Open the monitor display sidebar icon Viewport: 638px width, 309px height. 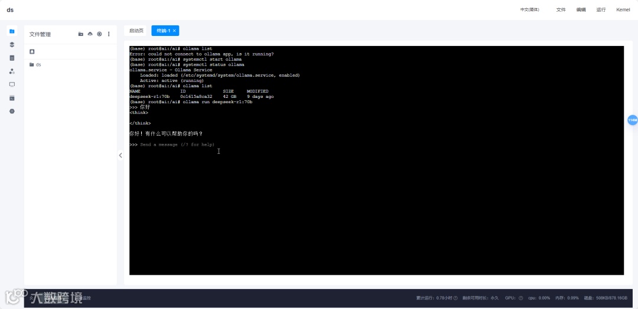[x=12, y=84]
